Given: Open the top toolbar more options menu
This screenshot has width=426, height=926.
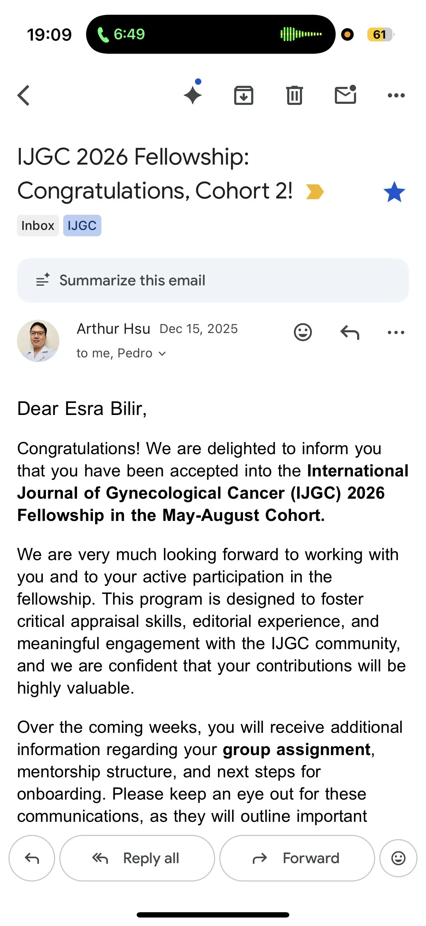Looking at the screenshot, I should click(x=396, y=95).
